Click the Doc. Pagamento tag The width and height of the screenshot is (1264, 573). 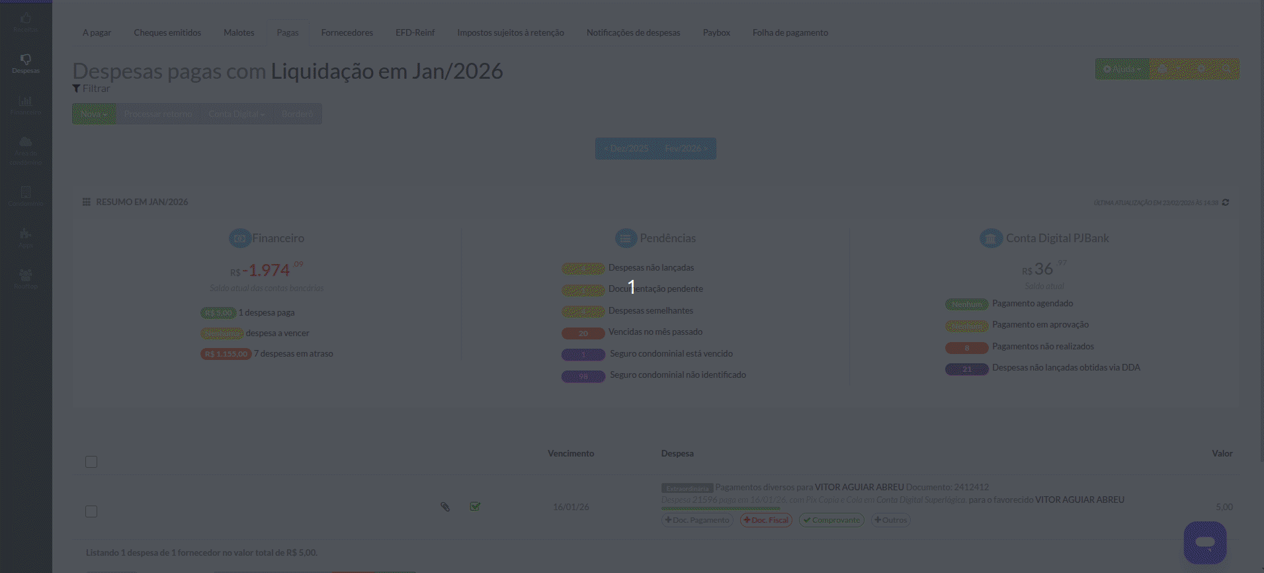698,520
